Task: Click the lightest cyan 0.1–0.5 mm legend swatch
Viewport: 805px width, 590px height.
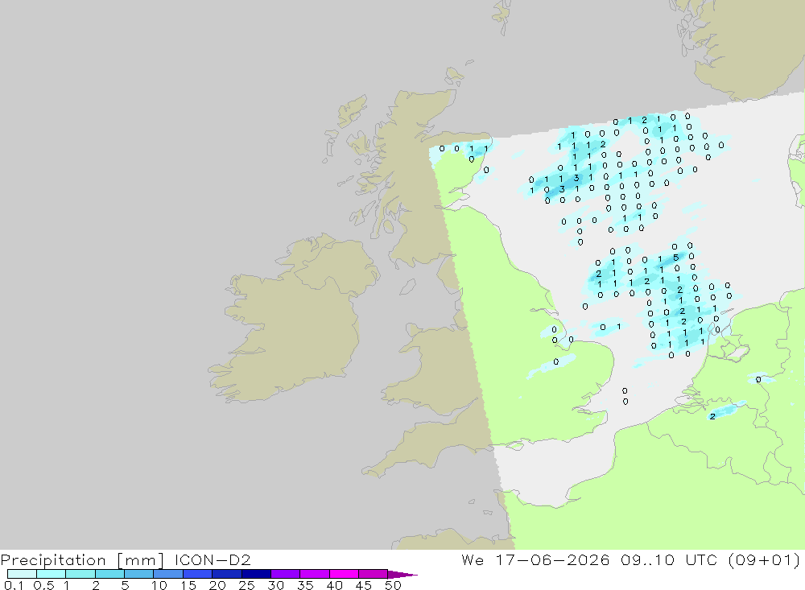Action: [x=22, y=574]
